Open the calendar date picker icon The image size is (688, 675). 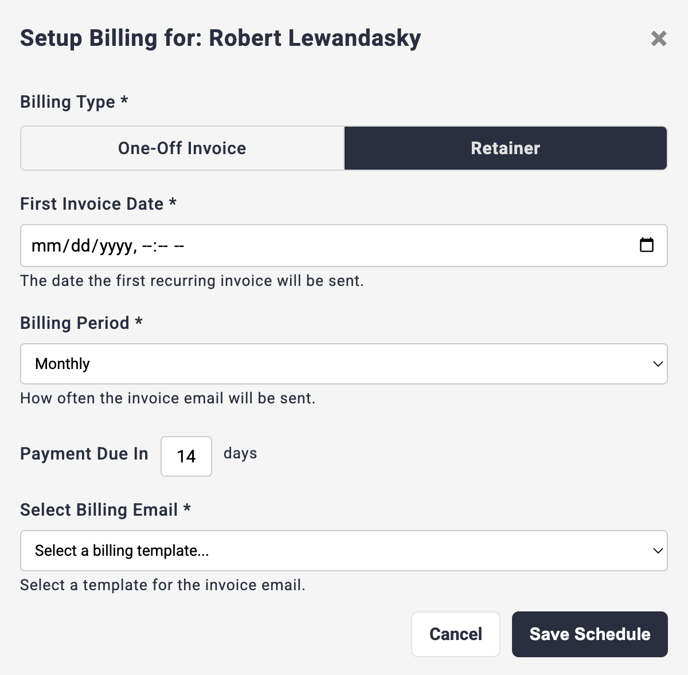coord(646,245)
